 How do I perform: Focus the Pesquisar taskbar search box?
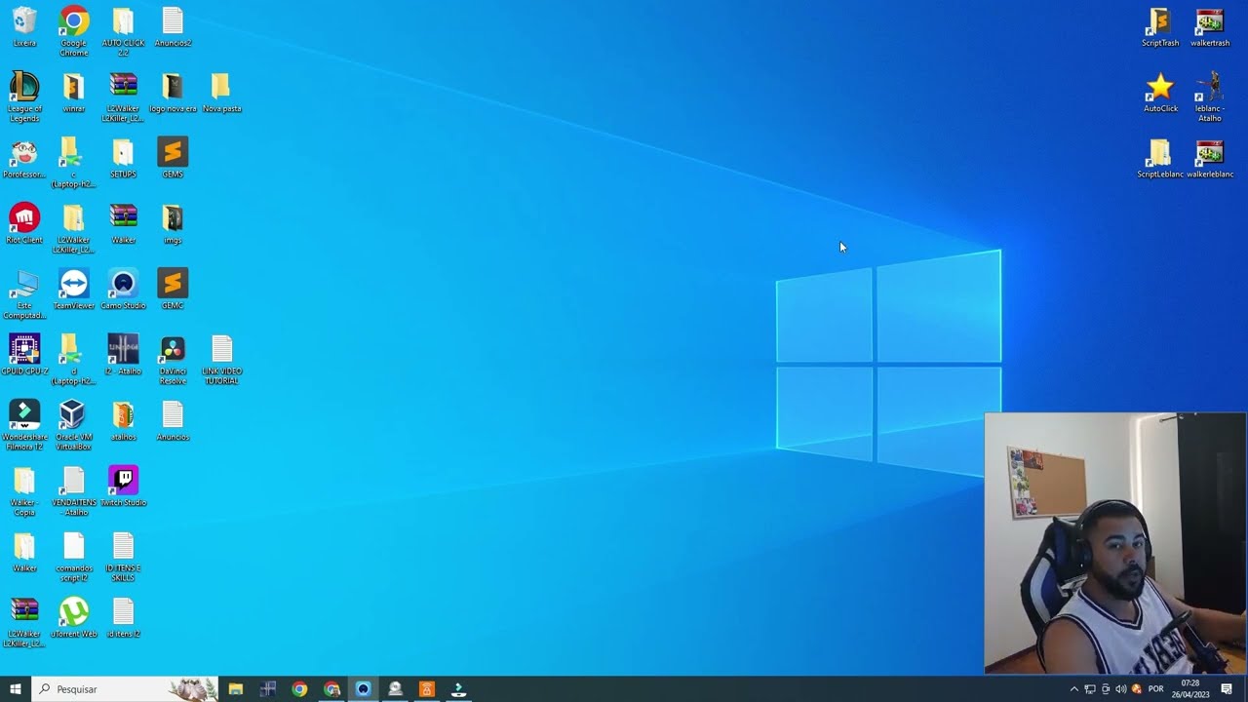click(125, 689)
